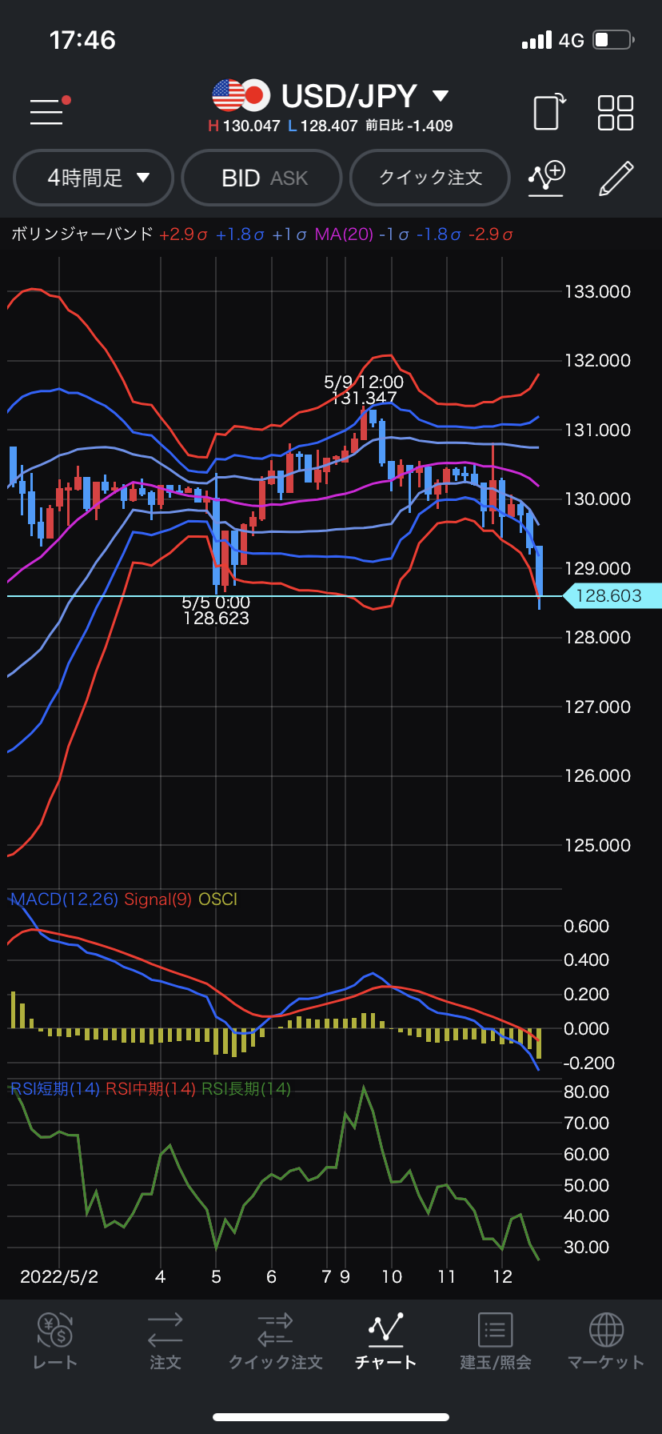This screenshot has height=1434, width=662.
Task: Open the four-square chart layout icon
Action: (x=615, y=112)
